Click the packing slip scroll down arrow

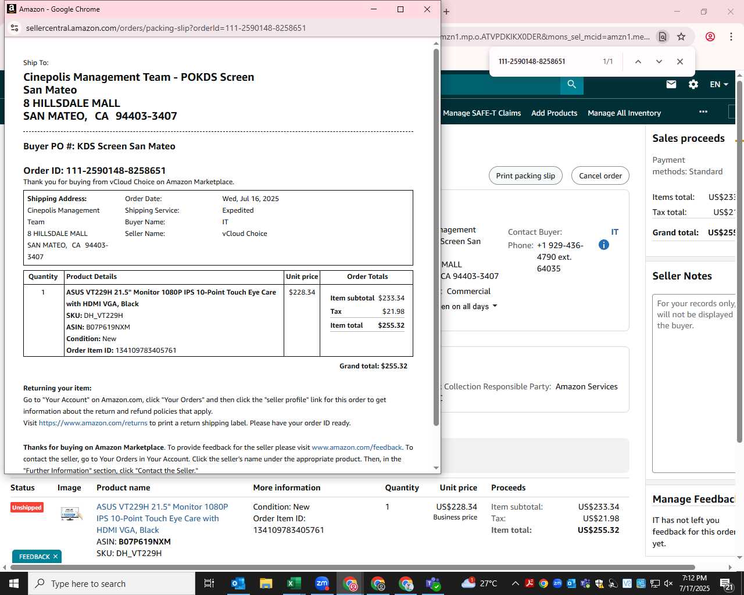(x=437, y=468)
